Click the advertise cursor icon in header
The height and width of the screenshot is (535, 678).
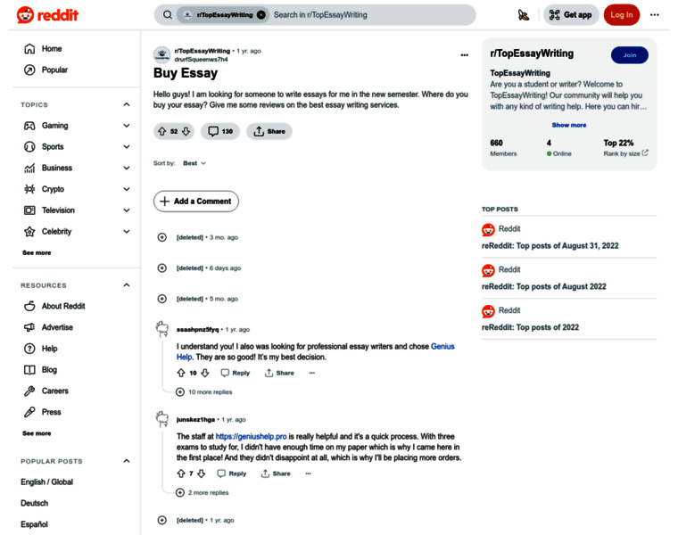coord(524,15)
